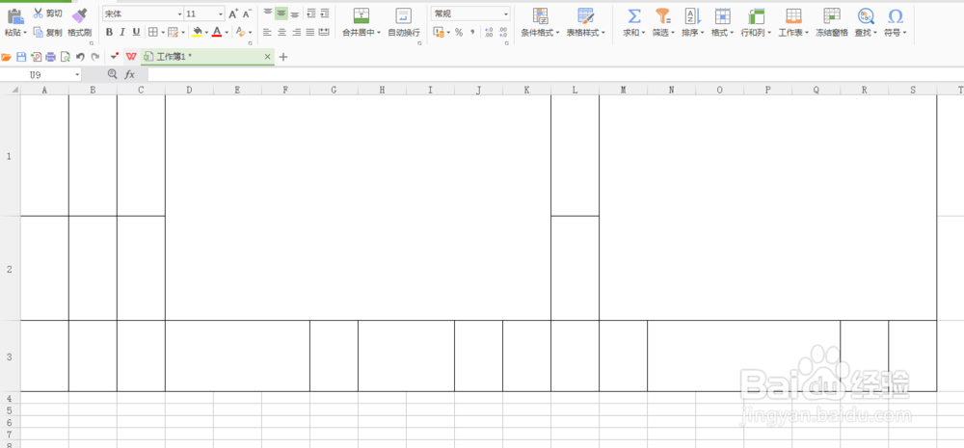Viewport: 964px width, 448px height.
Task: Open the WPS home tab icon
Action: (131, 57)
